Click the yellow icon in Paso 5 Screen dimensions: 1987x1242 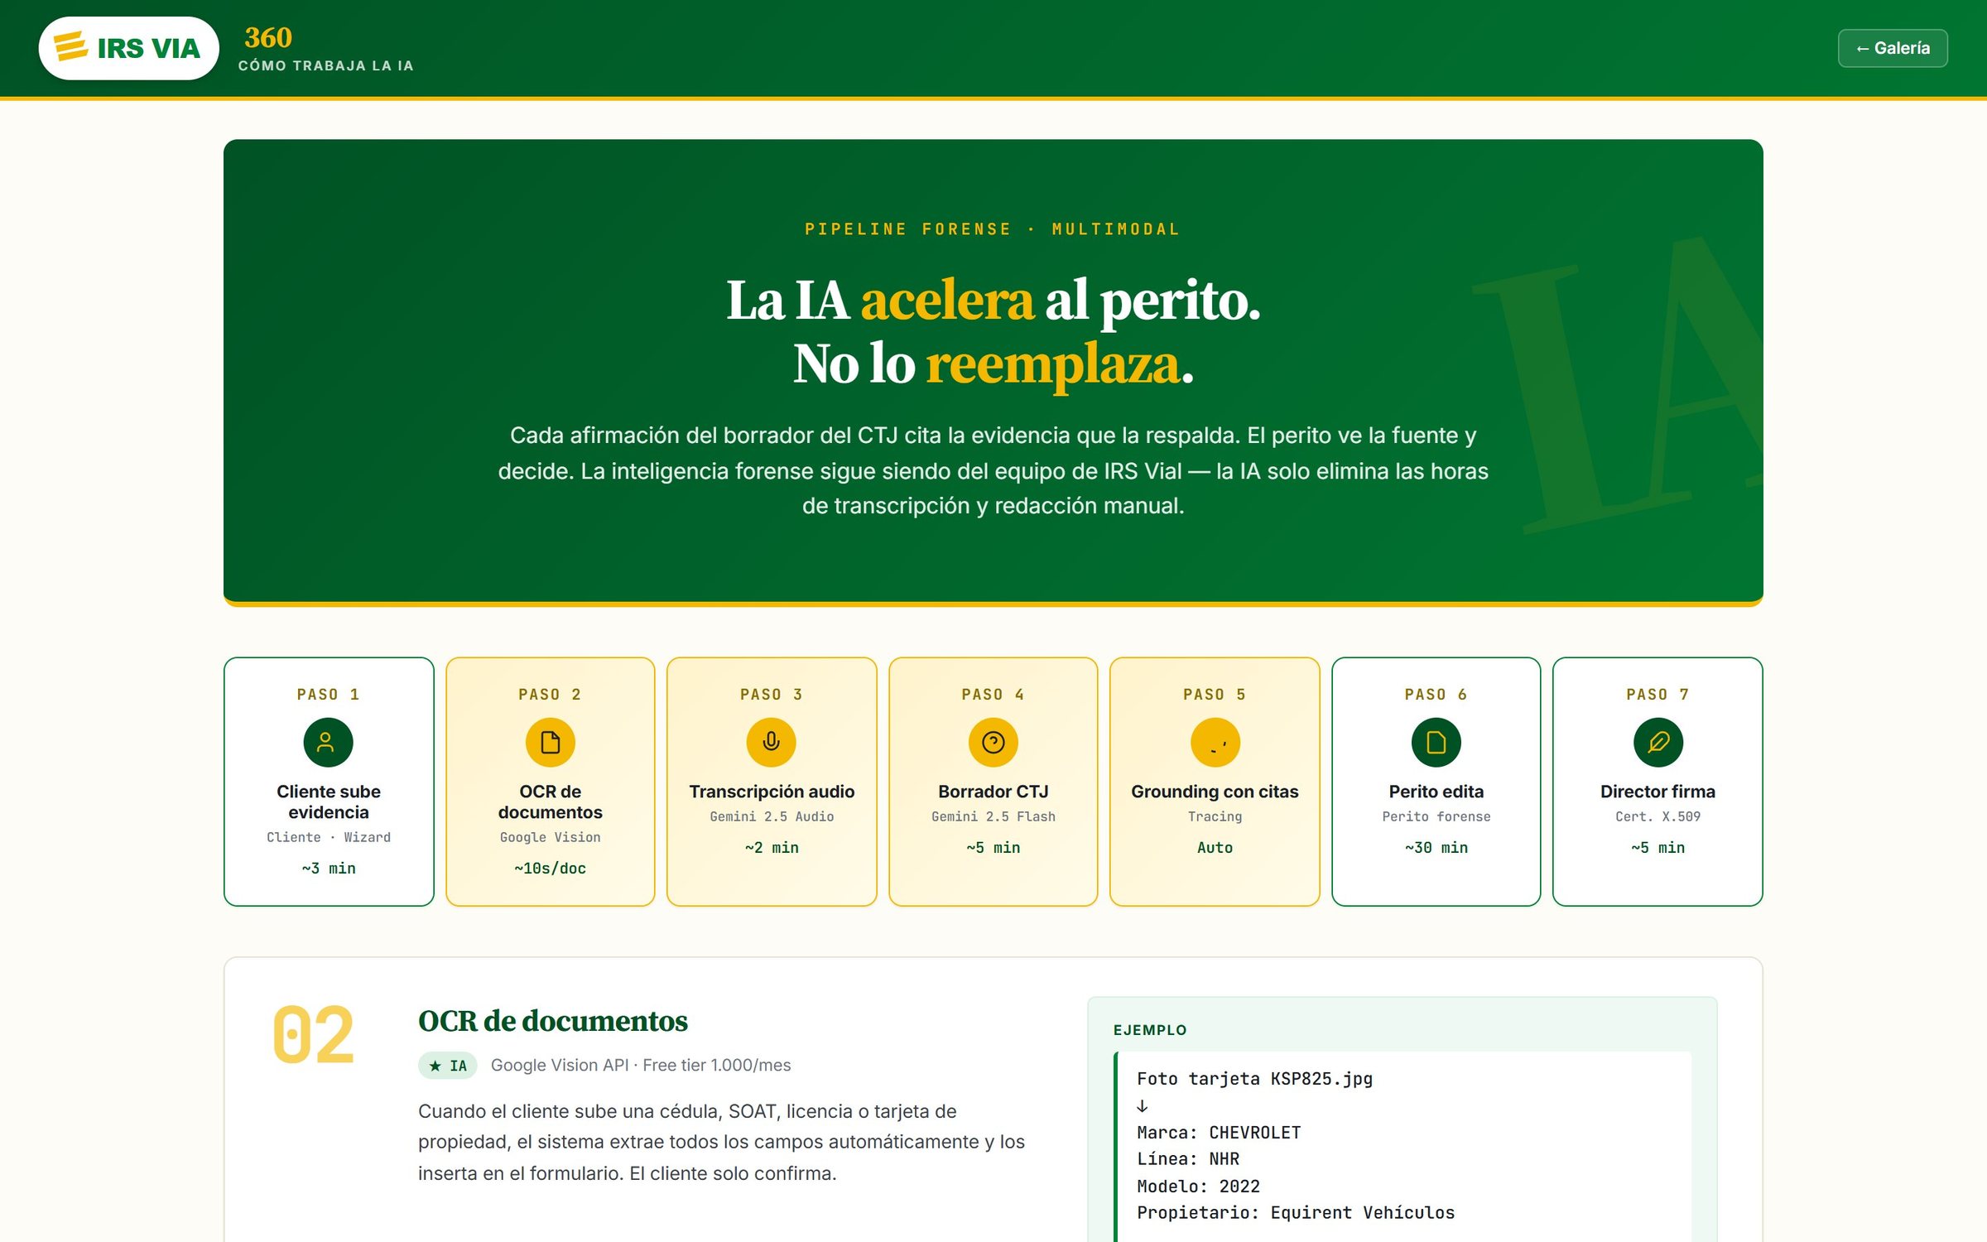(1215, 742)
